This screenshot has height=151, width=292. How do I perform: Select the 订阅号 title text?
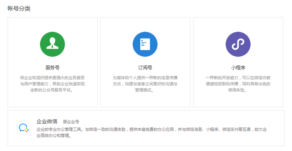coord(145,67)
